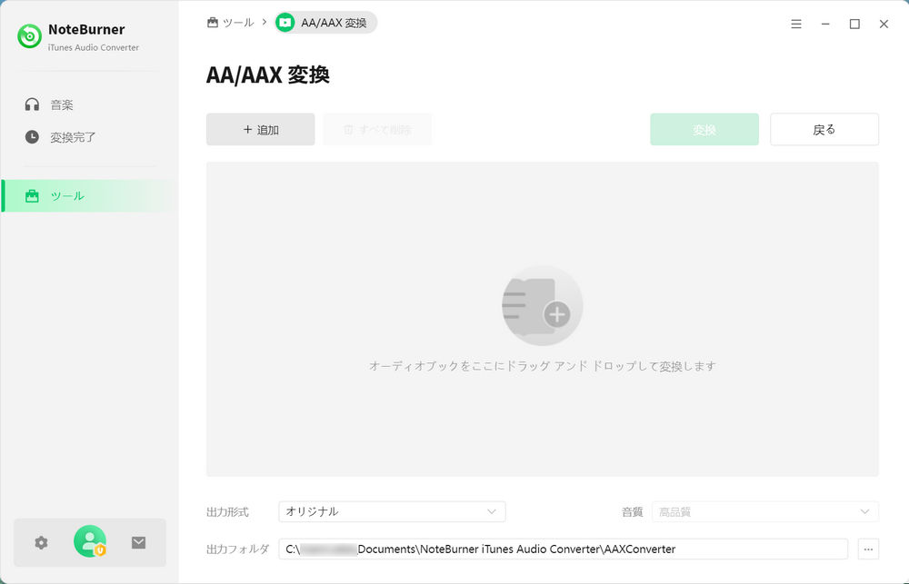Open the 音質 quality dropdown
909x584 pixels.
[x=764, y=511]
